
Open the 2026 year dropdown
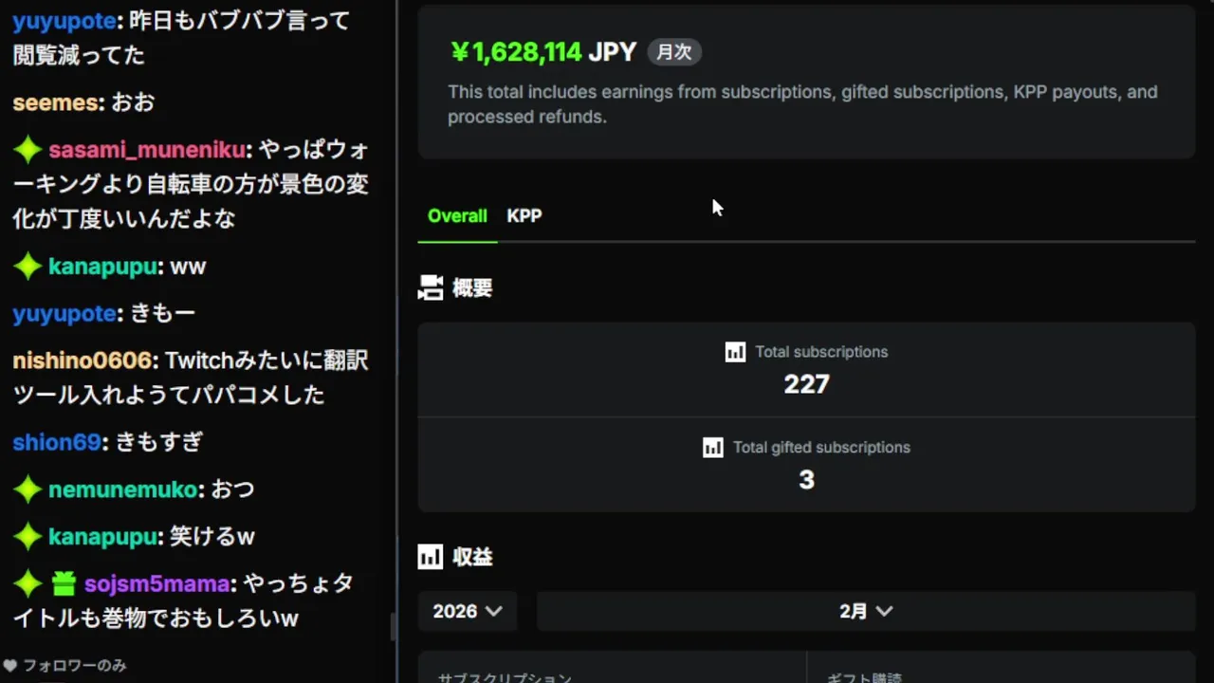point(468,612)
